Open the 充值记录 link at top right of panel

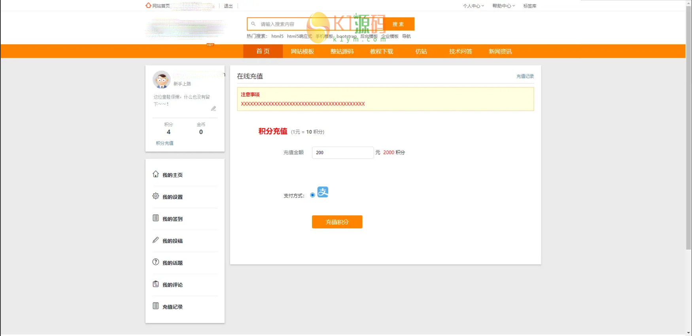point(525,76)
